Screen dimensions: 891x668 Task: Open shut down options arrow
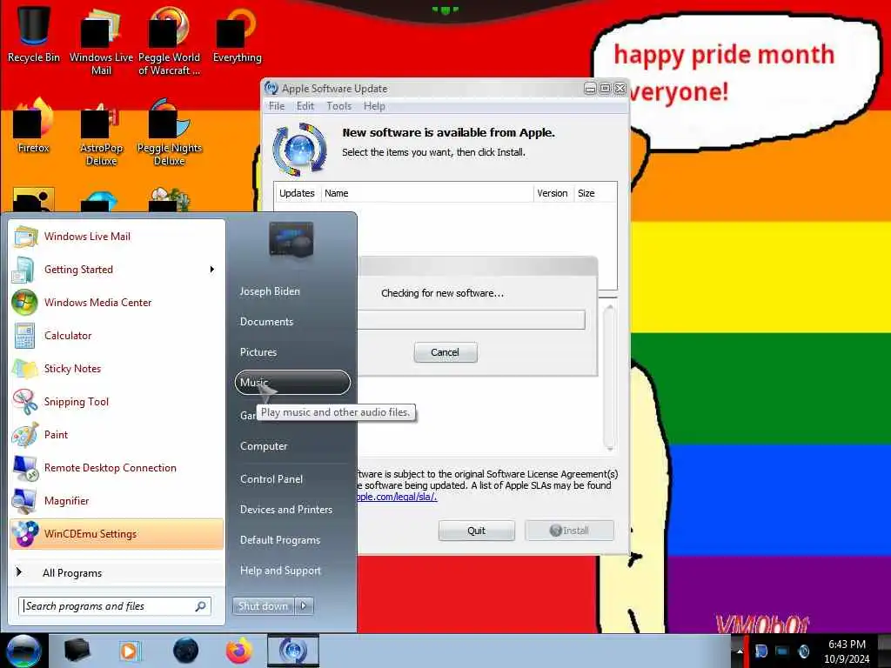coord(304,606)
